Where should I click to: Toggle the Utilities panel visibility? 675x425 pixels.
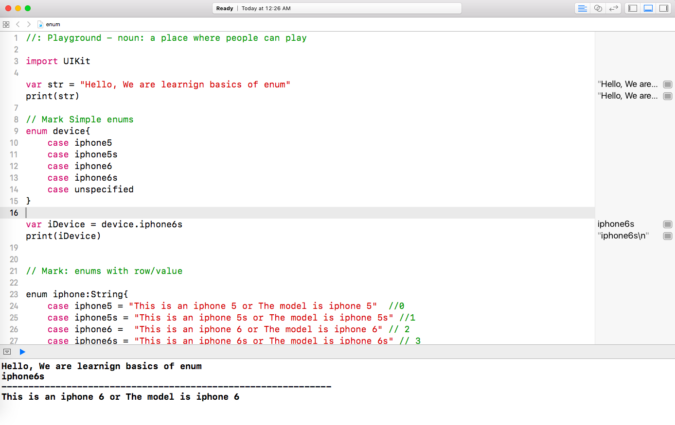point(664,8)
